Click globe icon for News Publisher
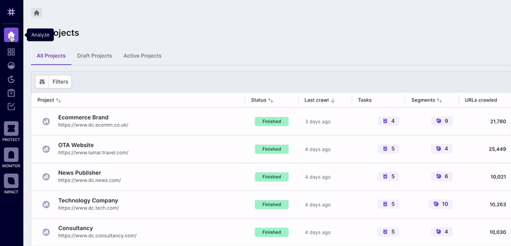 (46, 177)
